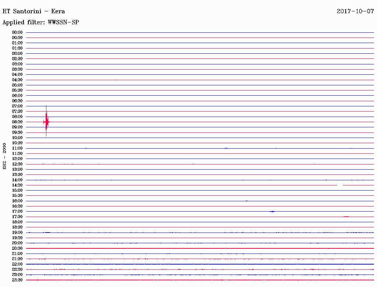377x287 pixels.
Task: Select the 15:00 time label
Action: [x=17, y=190]
